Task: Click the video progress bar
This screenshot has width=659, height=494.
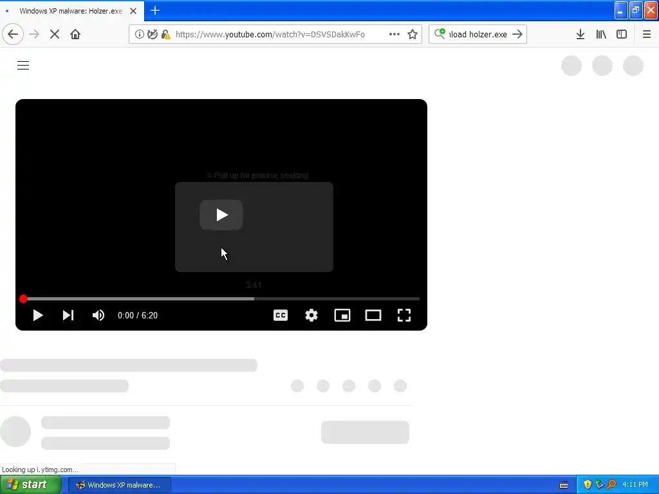Action: [x=221, y=298]
